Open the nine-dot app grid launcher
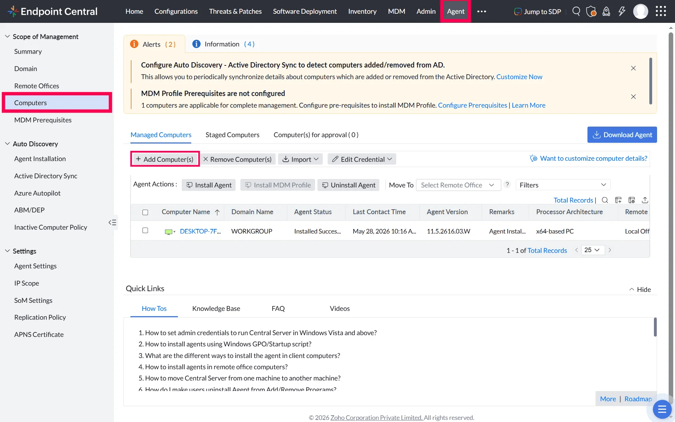Viewport: 675px width, 422px height. click(661, 11)
